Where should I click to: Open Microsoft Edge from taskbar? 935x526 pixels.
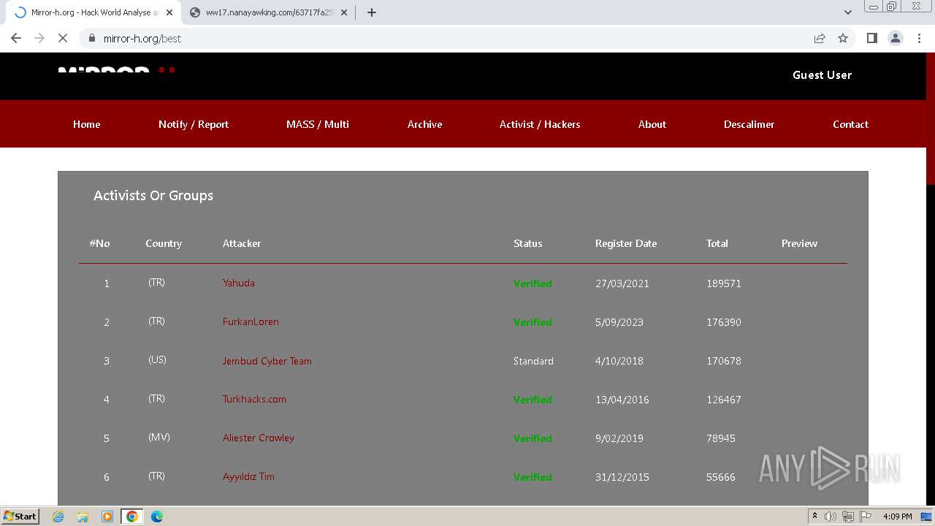157,517
